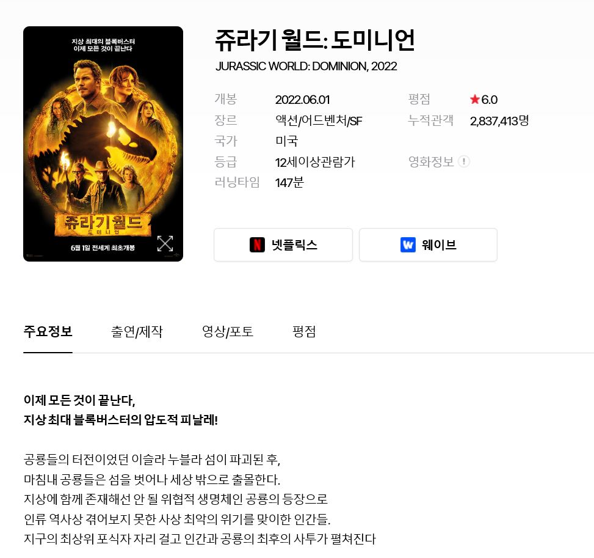
Task: Click the 2,837,413명 audience count
Action: pyautogui.click(x=499, y=120)
